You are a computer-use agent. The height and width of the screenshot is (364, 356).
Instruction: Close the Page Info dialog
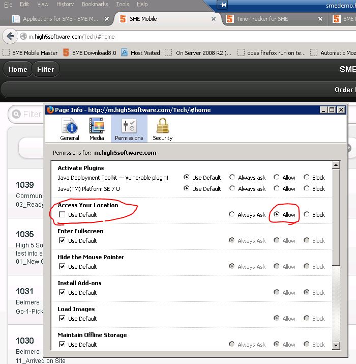pos(341,110)
